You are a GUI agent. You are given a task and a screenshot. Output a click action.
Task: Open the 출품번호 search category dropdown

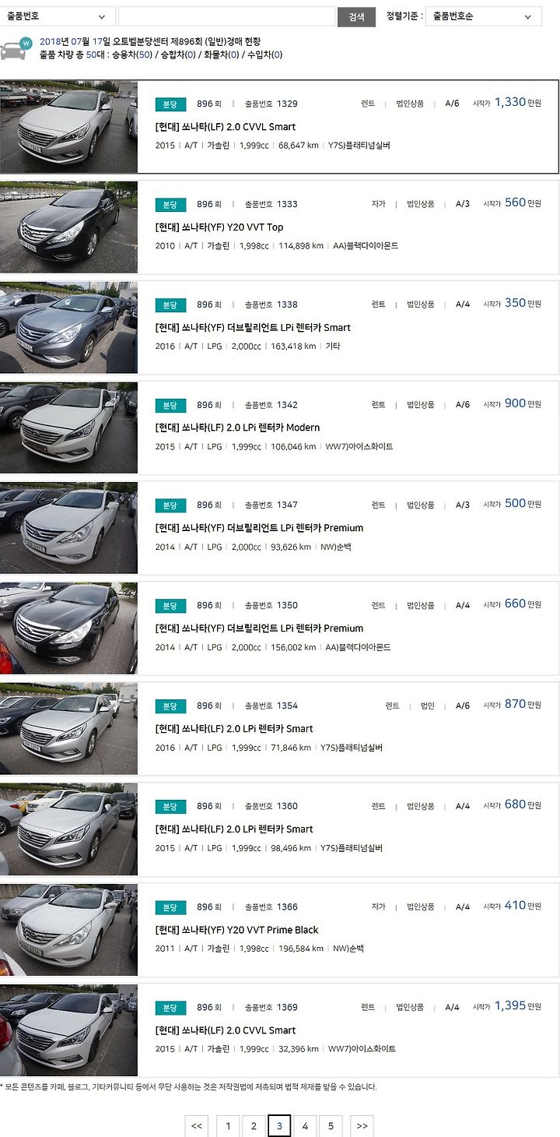[x=57, y=16]
